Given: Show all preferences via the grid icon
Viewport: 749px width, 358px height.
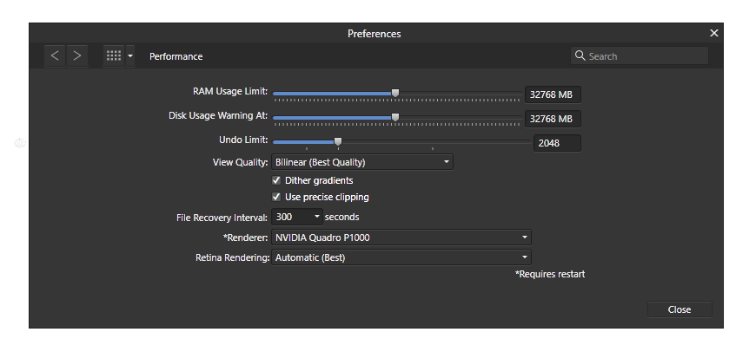Looking at the screenshot, I should click(x=114, y=56).
